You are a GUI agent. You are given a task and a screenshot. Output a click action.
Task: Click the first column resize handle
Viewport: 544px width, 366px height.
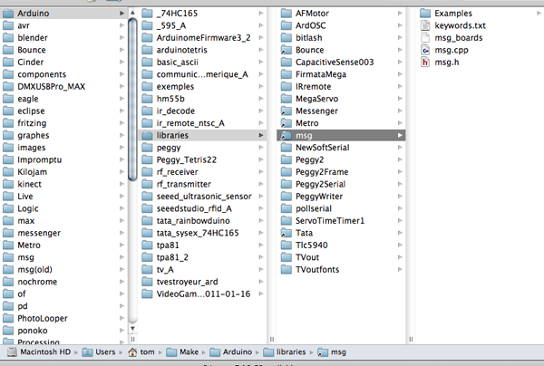pos(132,339)
